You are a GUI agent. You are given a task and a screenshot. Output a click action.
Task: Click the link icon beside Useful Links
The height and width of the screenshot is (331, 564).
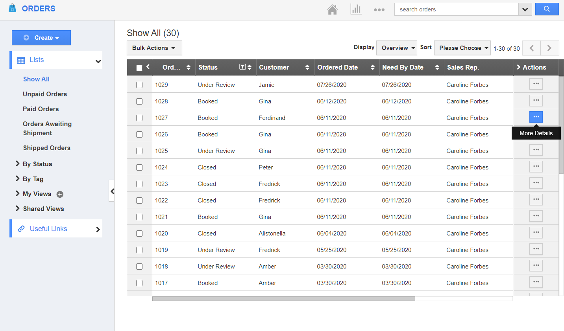point(22,229)
